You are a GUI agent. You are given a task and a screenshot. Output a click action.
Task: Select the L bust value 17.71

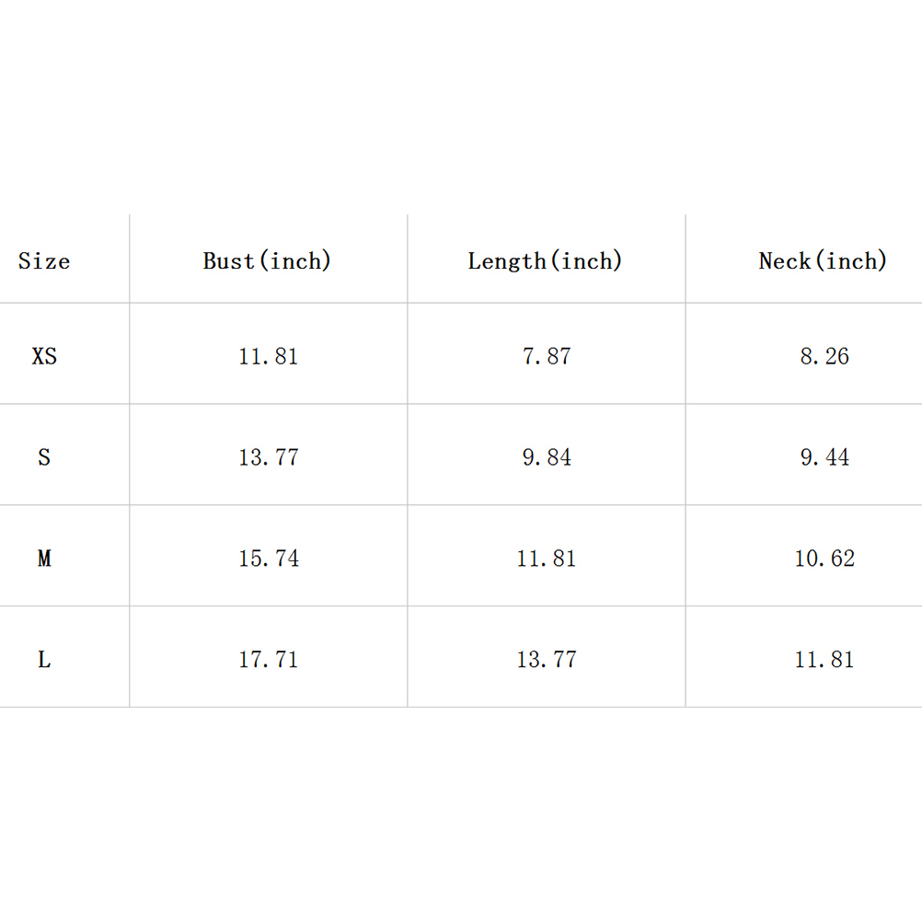[269, 660]
